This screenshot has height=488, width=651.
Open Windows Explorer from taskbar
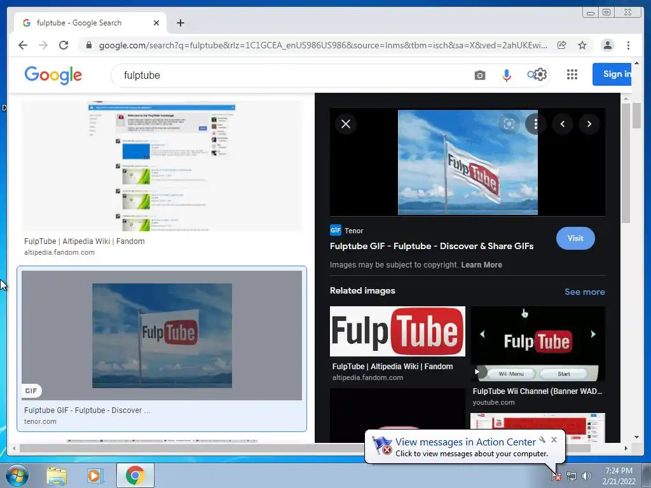click(57, 475)
